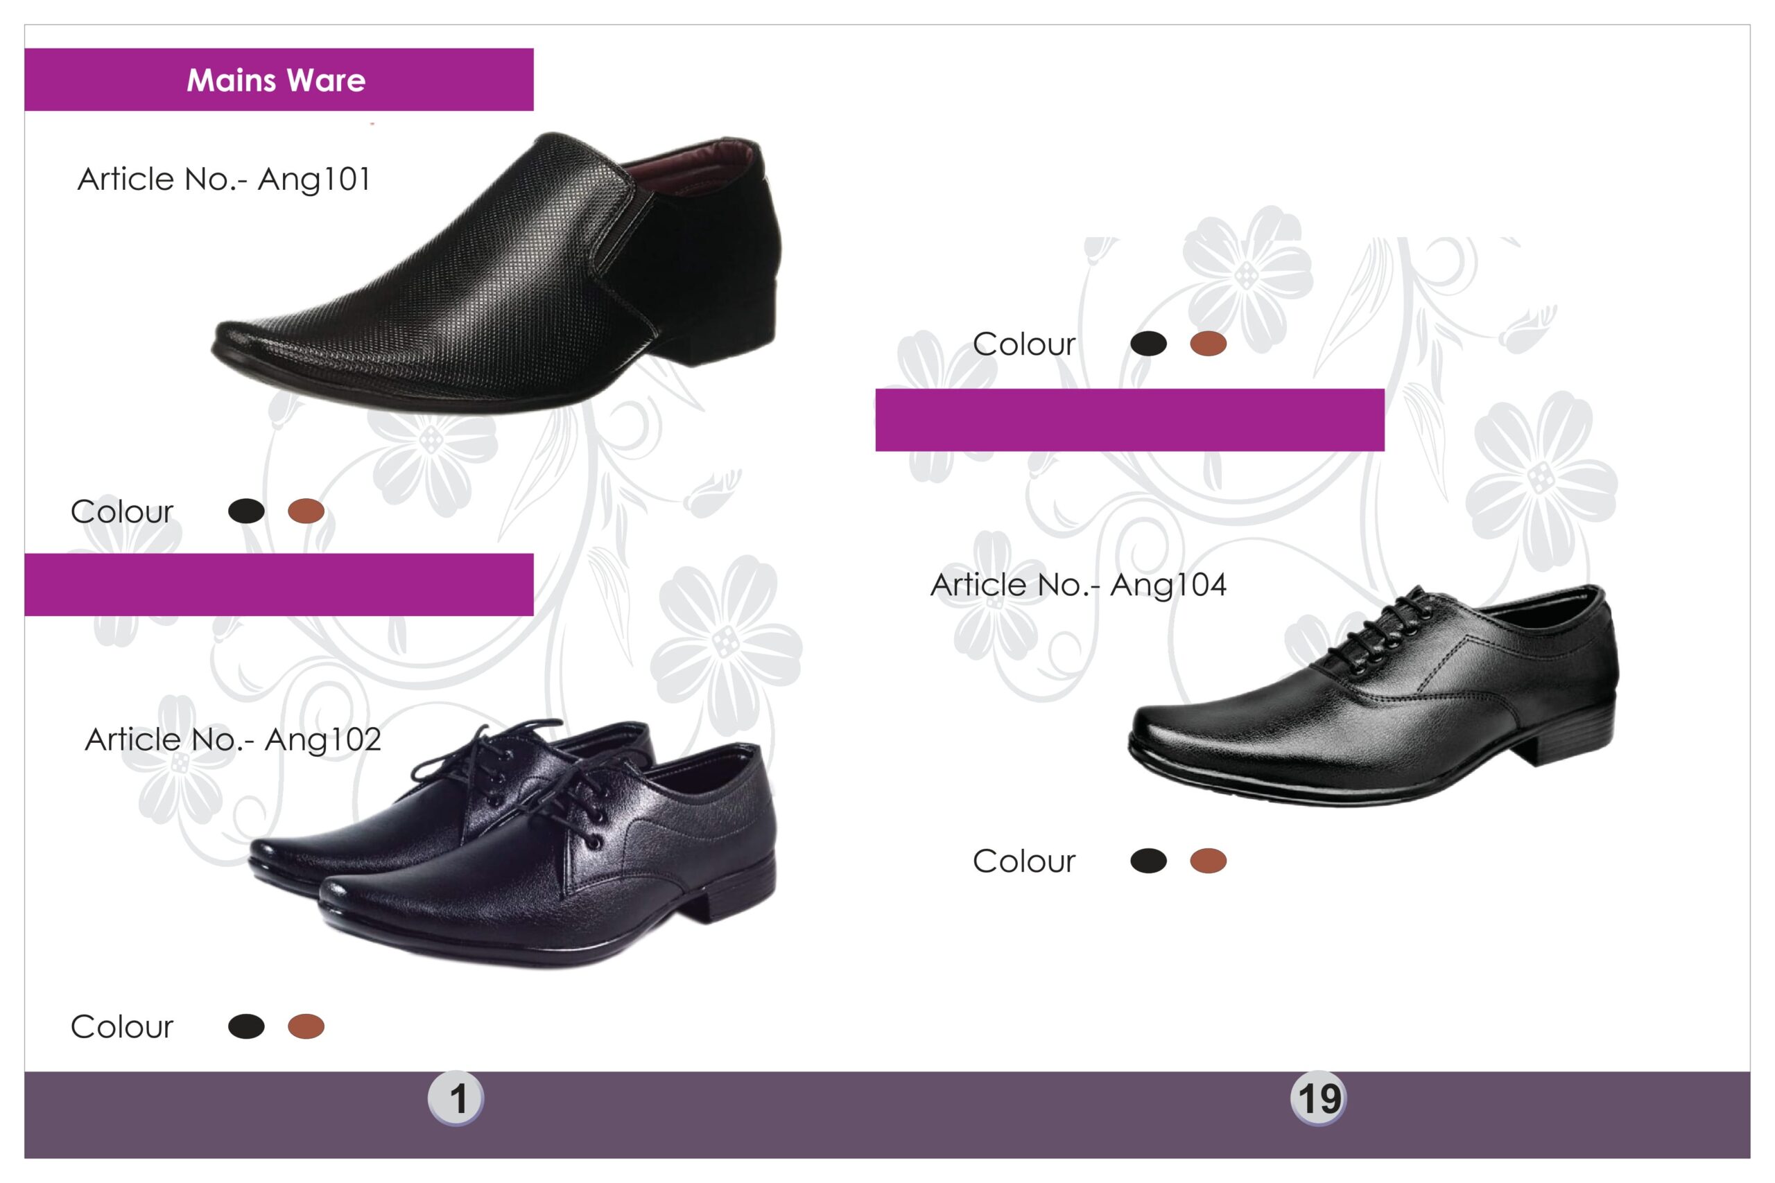Open the Ang104 oxford shoe image

tap(1373, 695)
